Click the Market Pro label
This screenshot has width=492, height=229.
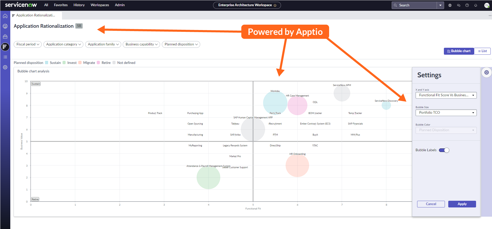pos(235,156)
